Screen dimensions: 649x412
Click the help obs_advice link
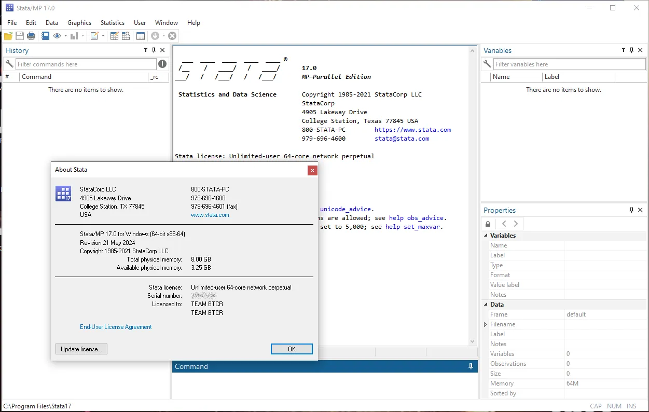(417, 218)
